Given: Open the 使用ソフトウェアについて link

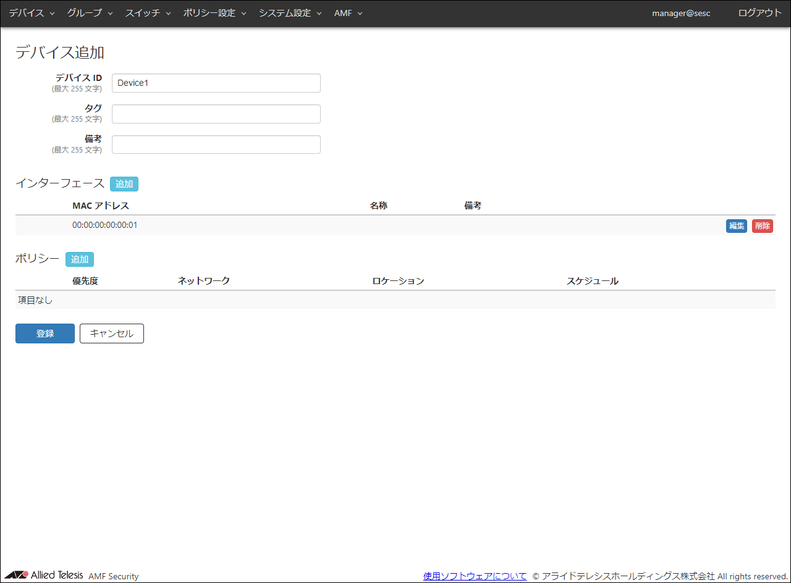Looking at the screenshot, I should (x=475, y=576).
